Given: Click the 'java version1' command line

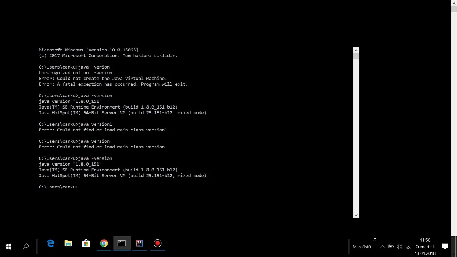Looking at the screenshot, I should (75, 124).
